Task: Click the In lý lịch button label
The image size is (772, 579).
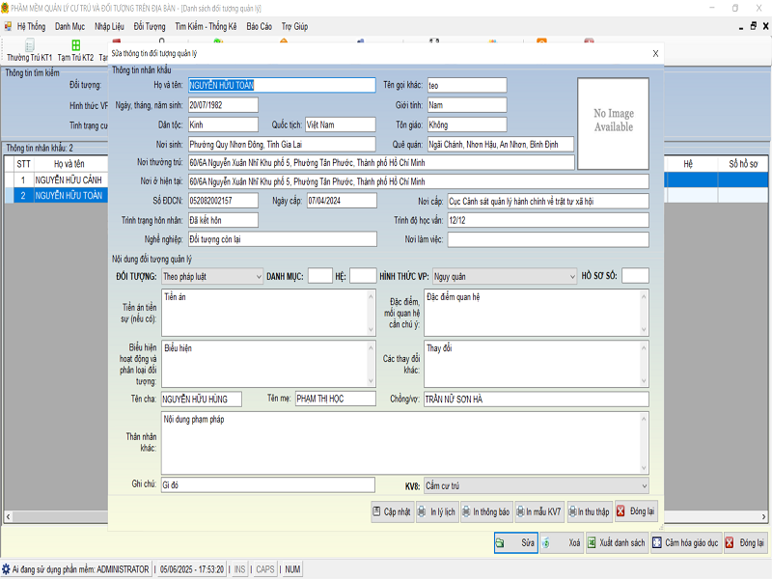Action: (x=443, y=511)
